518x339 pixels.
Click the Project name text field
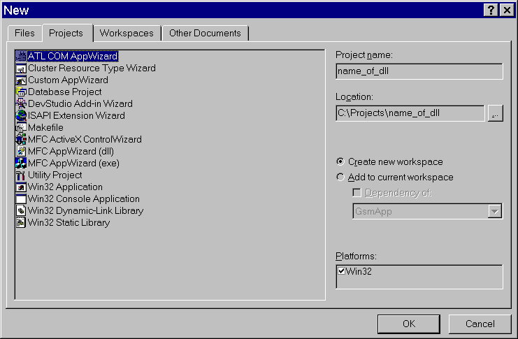419,71
